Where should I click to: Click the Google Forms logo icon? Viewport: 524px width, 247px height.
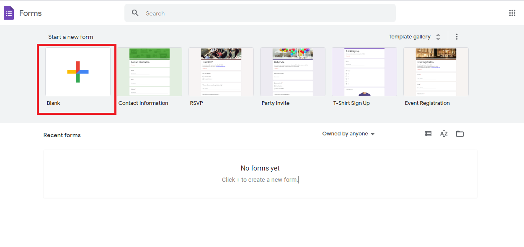click(9, 13)
